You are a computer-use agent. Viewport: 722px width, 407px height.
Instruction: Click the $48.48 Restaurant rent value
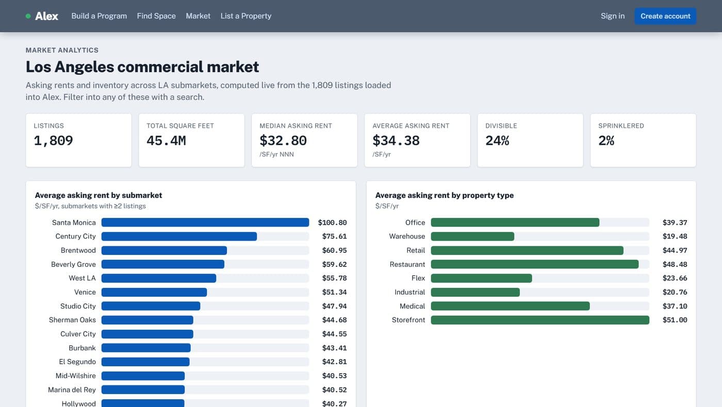[675, 264]
